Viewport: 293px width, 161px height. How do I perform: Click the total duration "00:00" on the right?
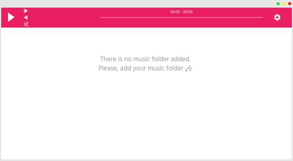pyautogui.click(x=188, y=12)
